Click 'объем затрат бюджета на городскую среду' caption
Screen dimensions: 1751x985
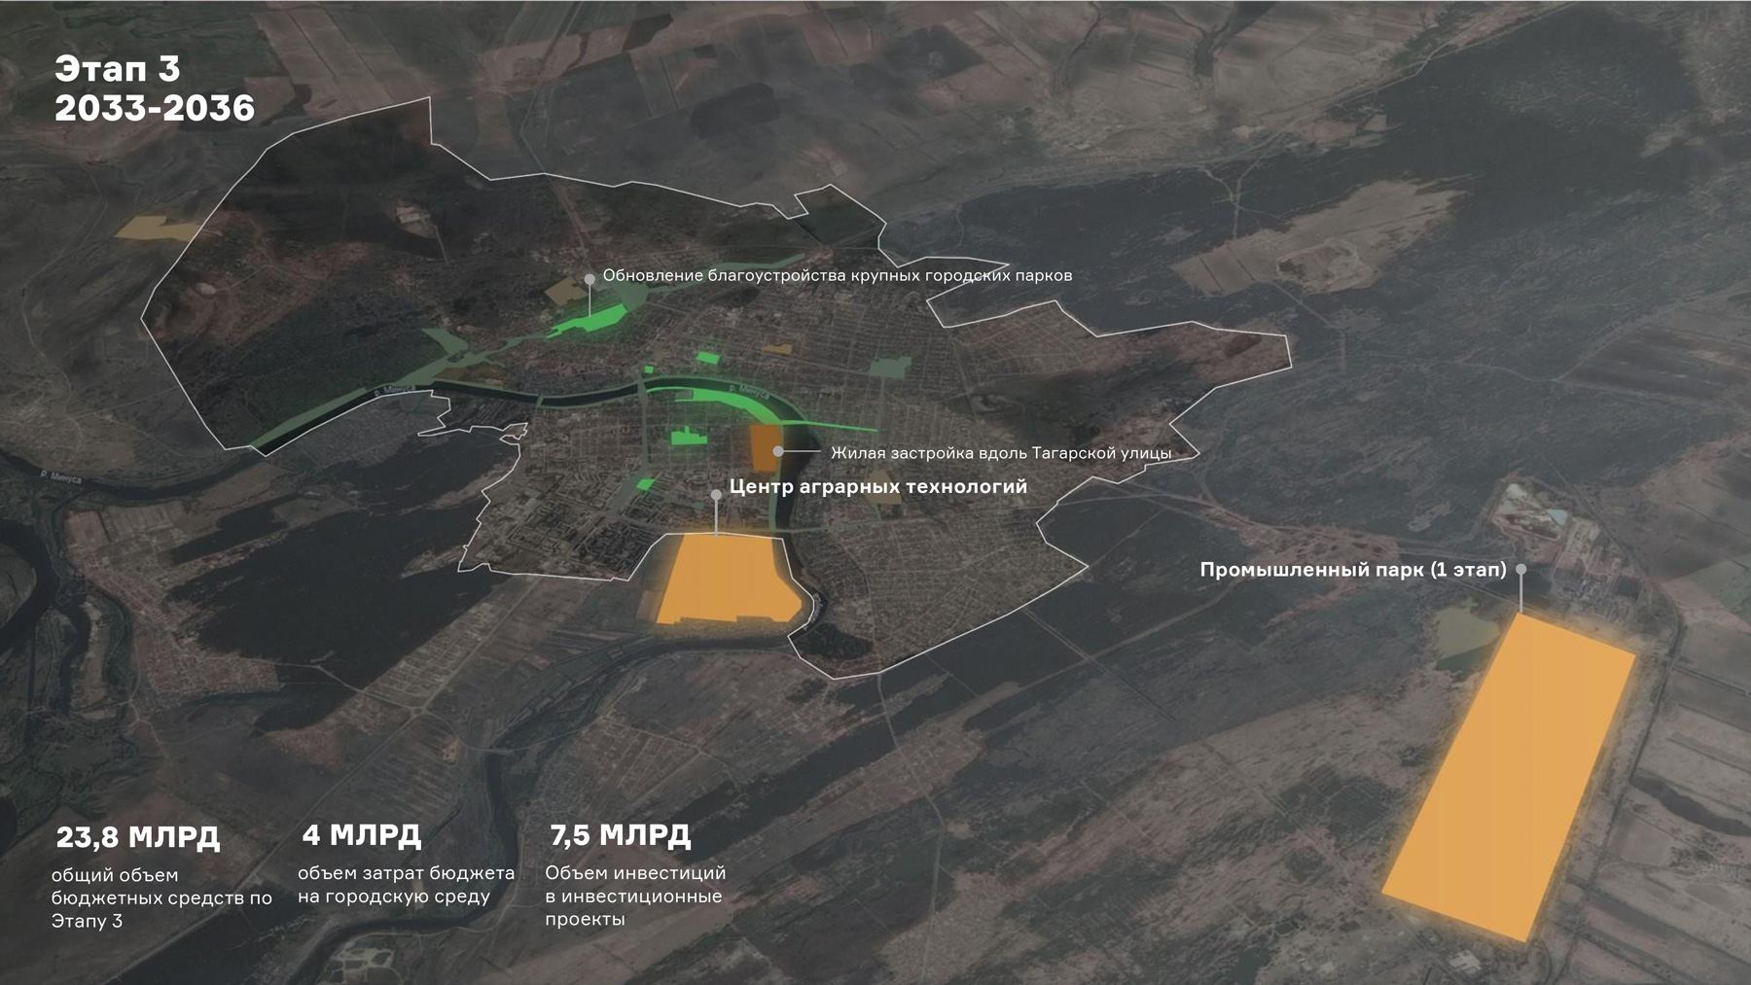tap(406, 885)
